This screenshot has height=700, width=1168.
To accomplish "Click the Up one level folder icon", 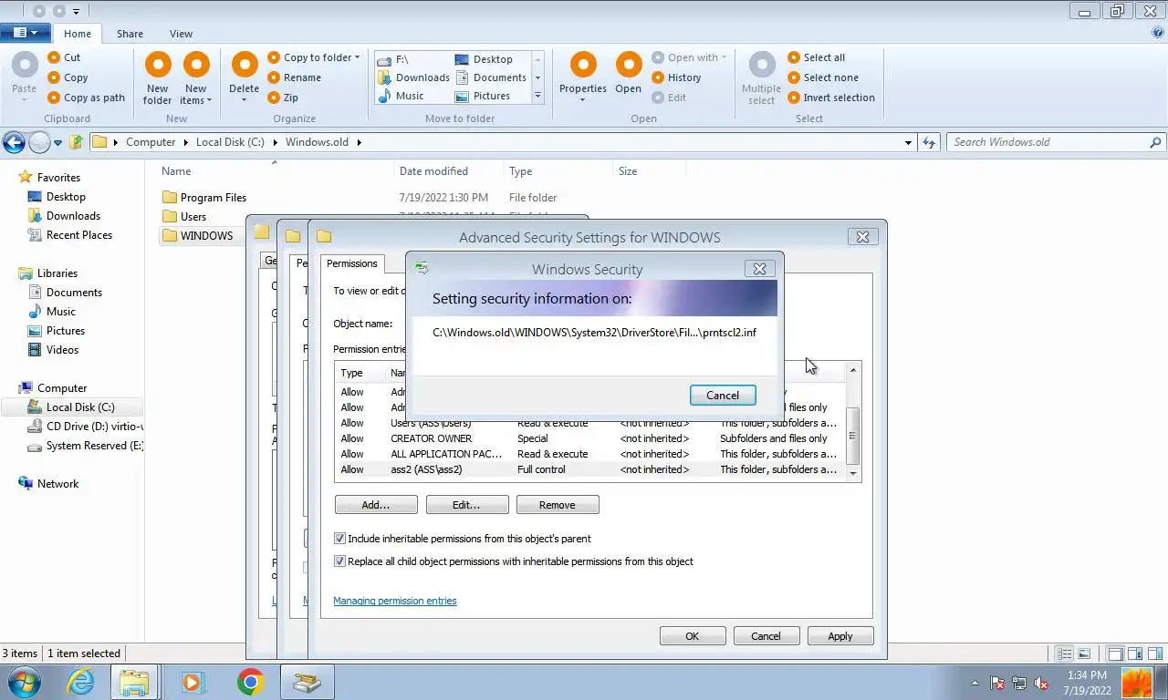I will [x=77, y=142].
